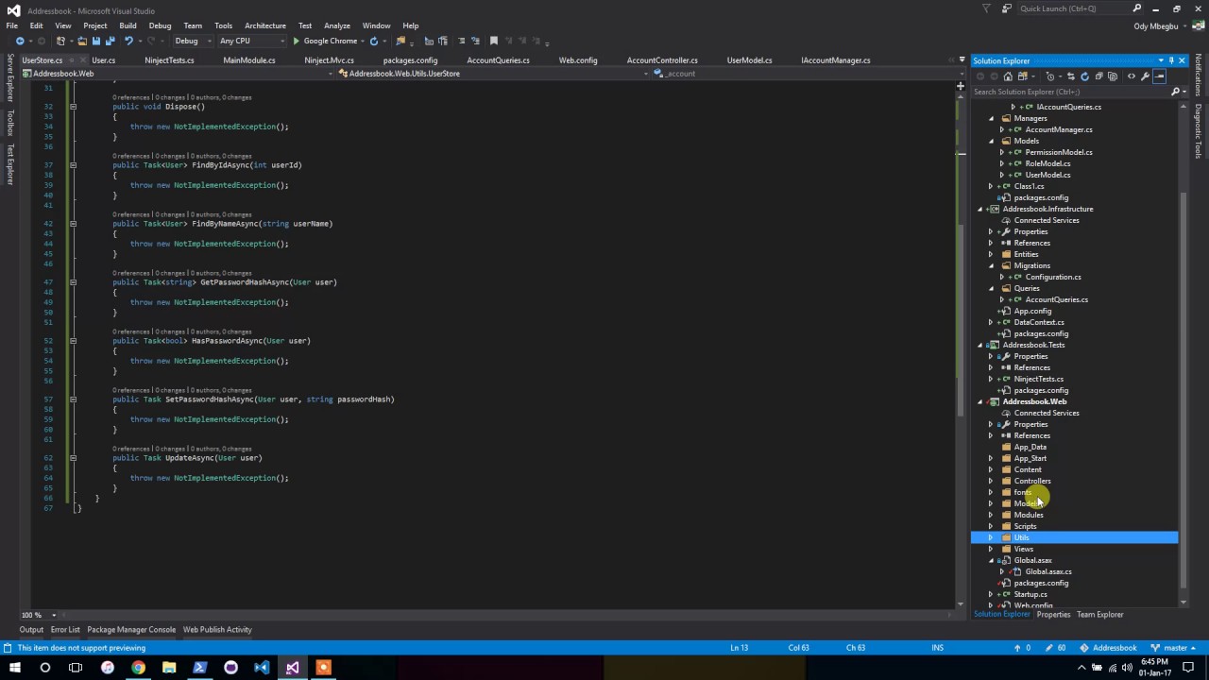Expand the Controllers folder
Viewport: 1209px width, 680px height.
click(x=991, y=481)
